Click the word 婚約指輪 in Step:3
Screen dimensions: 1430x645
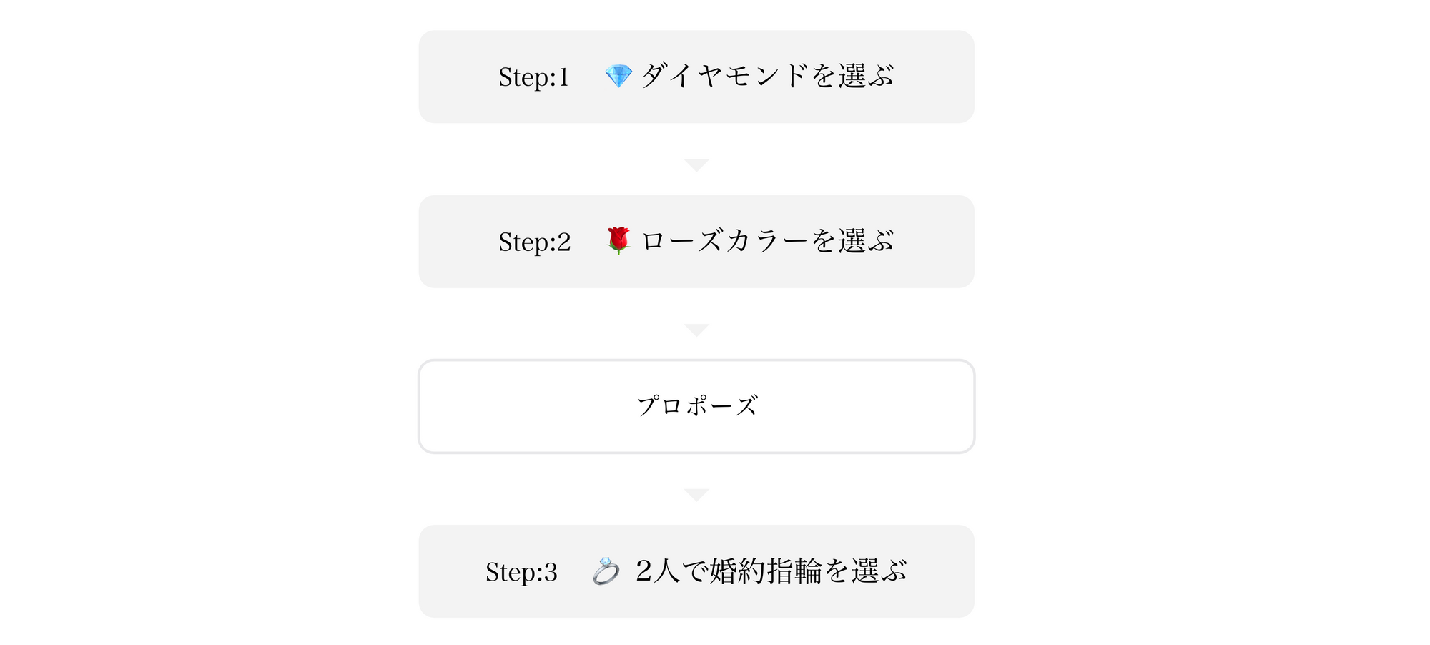click(x=765, y=571)
